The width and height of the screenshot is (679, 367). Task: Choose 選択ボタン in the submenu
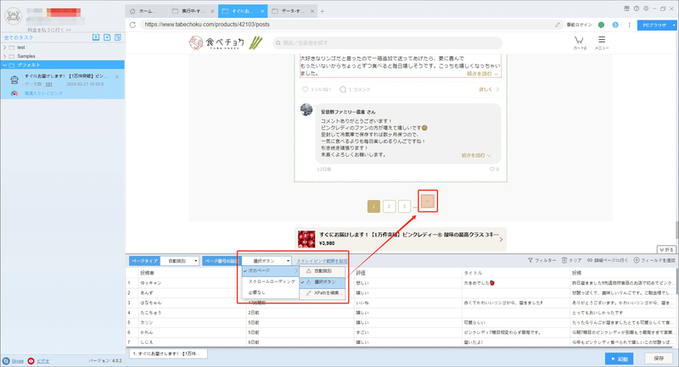(323, 282)
